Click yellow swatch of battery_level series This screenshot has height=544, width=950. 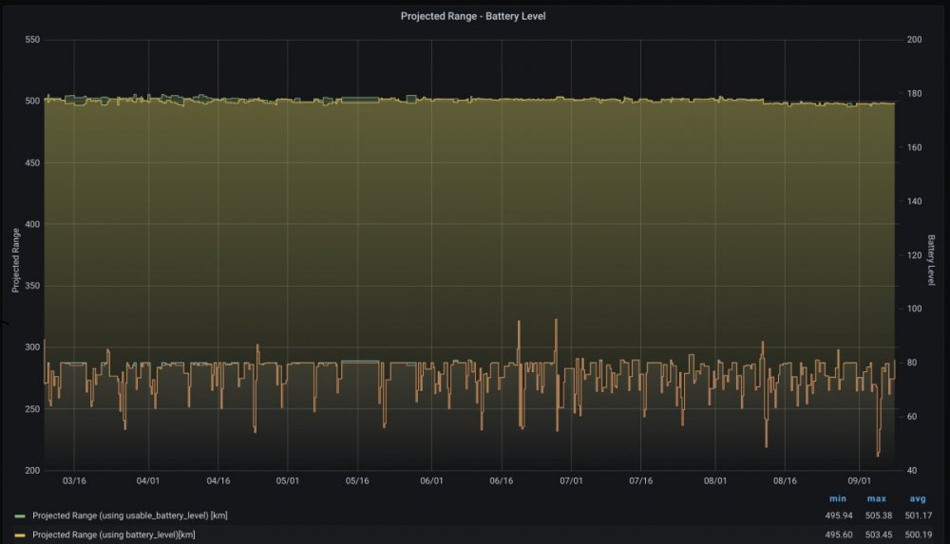(x=20, y=535)
